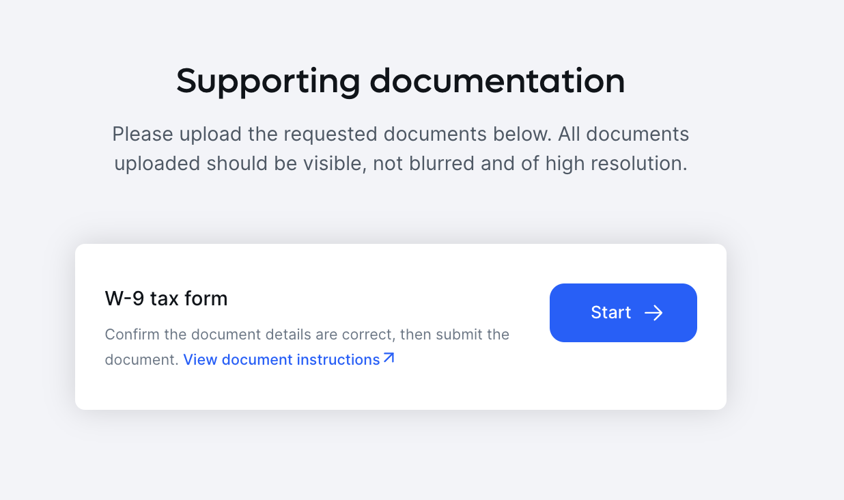Click the word Start on the button
844x500 pixels.
pos(610,313)
